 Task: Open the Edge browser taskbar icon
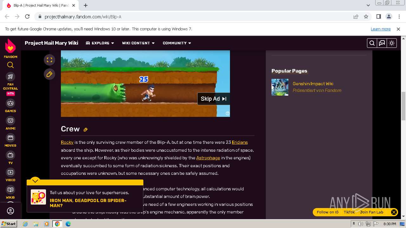68,224
